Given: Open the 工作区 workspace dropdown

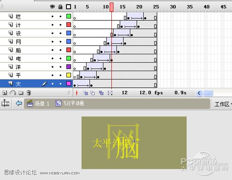Looking at the screenshot, I should click(x=223, y=104).
